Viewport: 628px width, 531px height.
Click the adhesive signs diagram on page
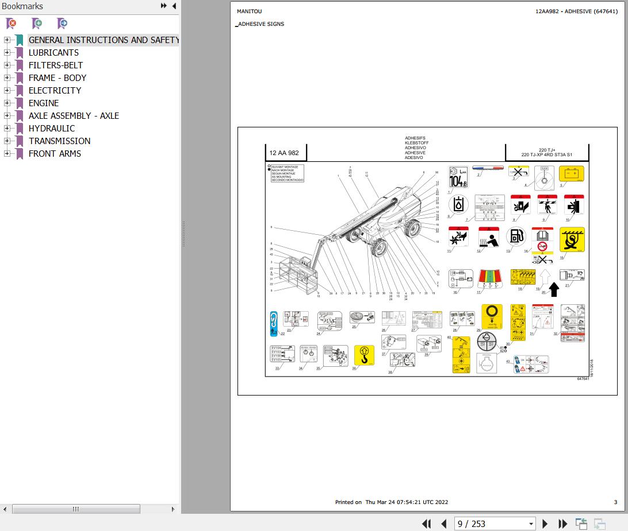427,261
